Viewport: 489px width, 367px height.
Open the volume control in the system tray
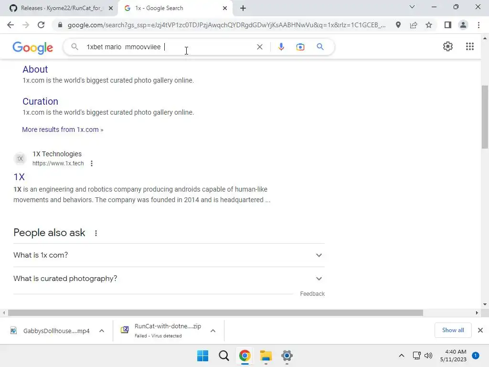pyautogui.click(x=428, y=356)
